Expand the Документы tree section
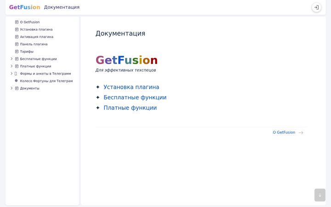Screen dimensions: 331x207 tap(11, 88)
